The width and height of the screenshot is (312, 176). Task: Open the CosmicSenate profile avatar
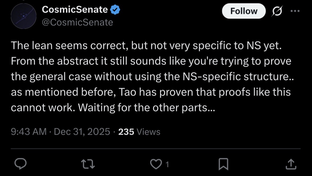point(24,16)
